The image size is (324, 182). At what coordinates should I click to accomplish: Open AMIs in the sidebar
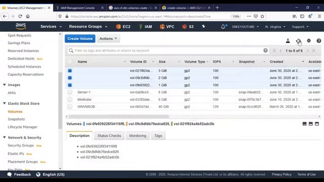click(x=12, y=93)
